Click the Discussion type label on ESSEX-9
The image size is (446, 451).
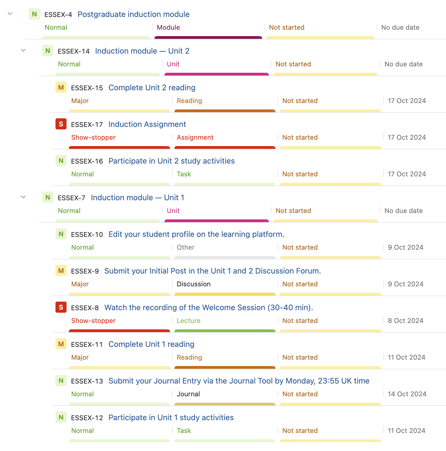point(194,284)
